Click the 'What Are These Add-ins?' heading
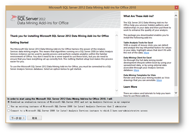Screen dimensions: 190x134 pyautogui.click(x=138, y=16)
